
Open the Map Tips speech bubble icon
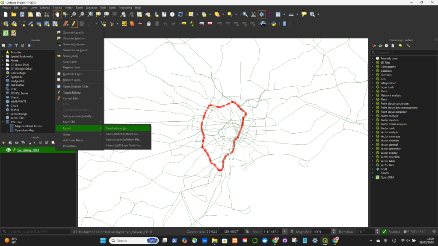pos(304,14)
